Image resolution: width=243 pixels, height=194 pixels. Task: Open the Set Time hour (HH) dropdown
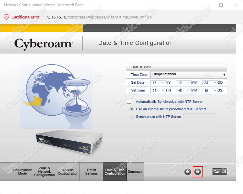coord(158,91)
